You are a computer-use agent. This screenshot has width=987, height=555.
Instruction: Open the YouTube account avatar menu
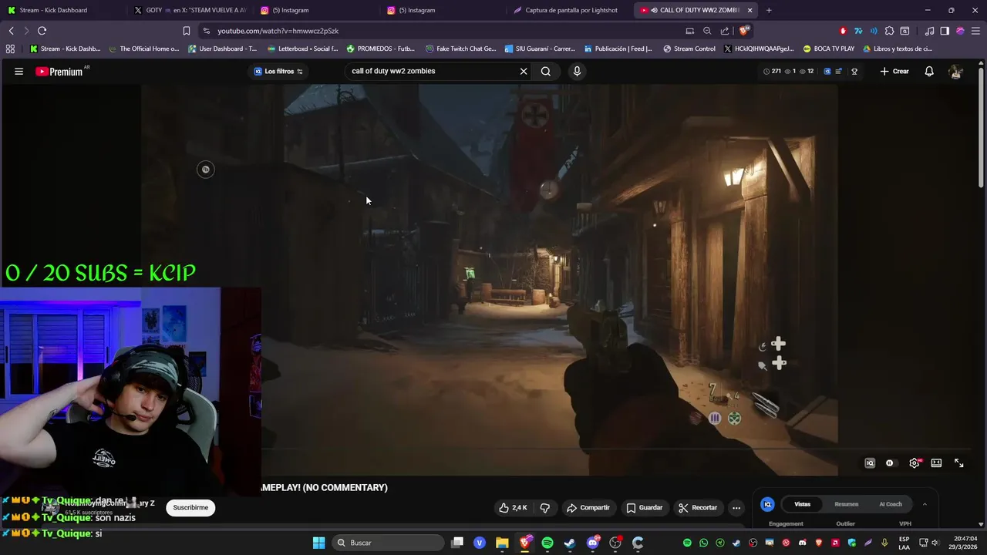pos(955,71)
